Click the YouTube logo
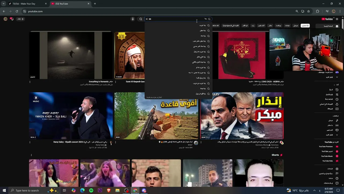Image resolution: width=344 pixels, height=194 pixels. coord(327,19)
